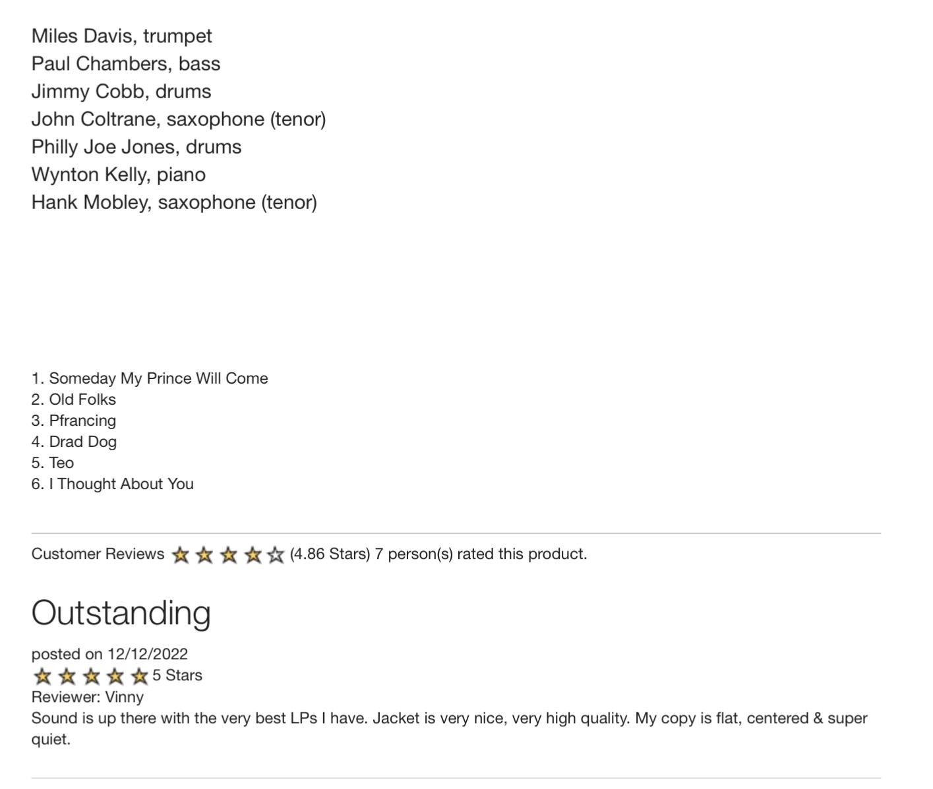Select track 6 I Thought About You
Image resolution: width=933 pixels, height=789 pixels.
[x=113, y=484]
